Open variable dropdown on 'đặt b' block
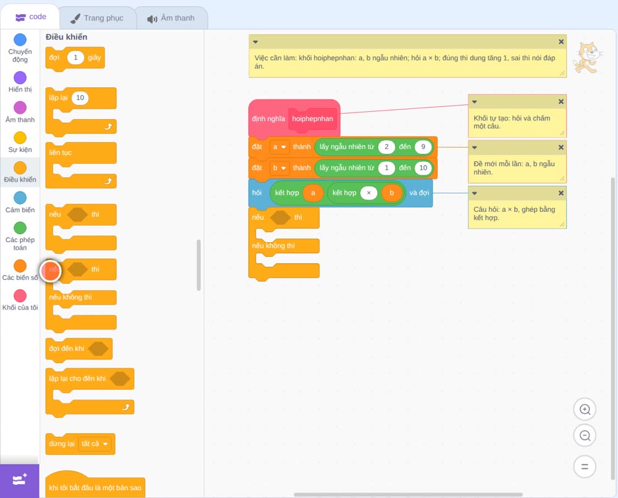Image resolution: width=618 pixels, height=498 pixels. 279,168
